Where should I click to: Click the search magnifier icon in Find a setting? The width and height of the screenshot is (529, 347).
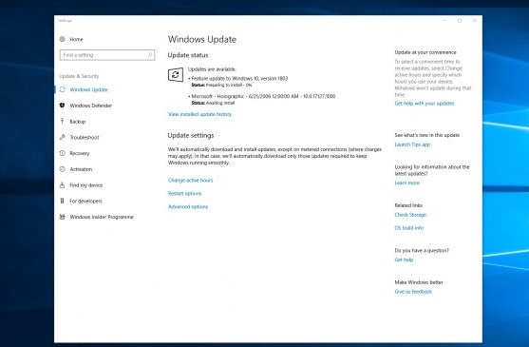click(150, 55)
